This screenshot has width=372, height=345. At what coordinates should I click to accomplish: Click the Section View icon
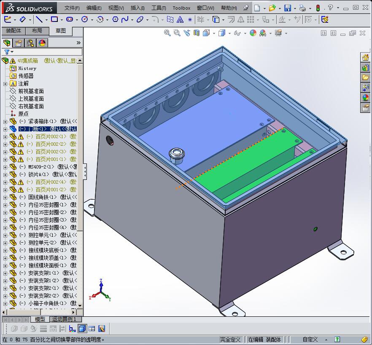(197, 33)
